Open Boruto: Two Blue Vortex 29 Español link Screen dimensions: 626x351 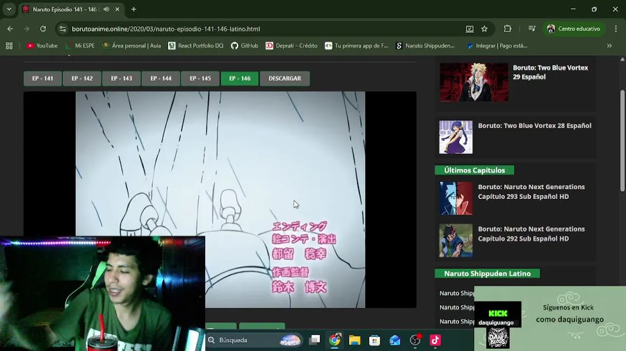coord(550,72)
